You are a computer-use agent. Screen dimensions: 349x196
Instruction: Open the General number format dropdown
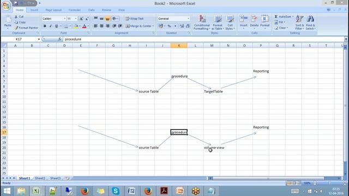pyautogui.click(x=188, y=19)
